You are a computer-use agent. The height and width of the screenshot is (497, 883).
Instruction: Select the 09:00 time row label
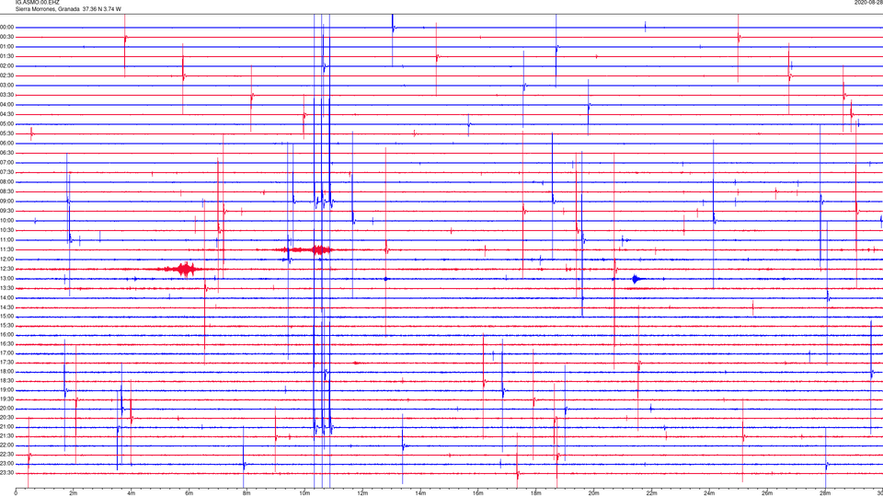tap(7, 202)
